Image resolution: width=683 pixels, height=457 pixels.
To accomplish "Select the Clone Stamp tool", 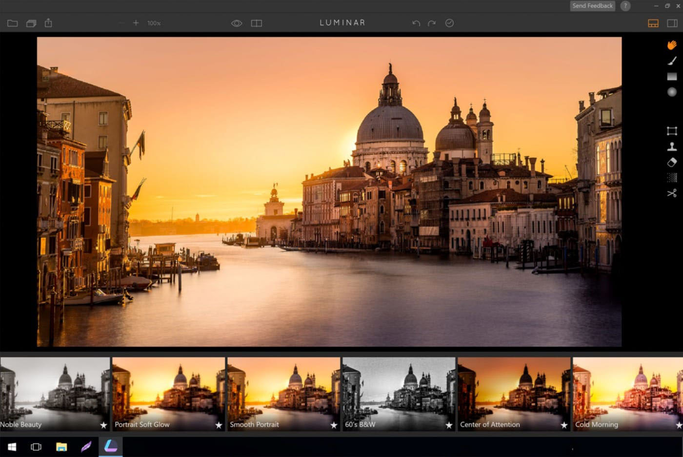I will (x=672, y=146).
